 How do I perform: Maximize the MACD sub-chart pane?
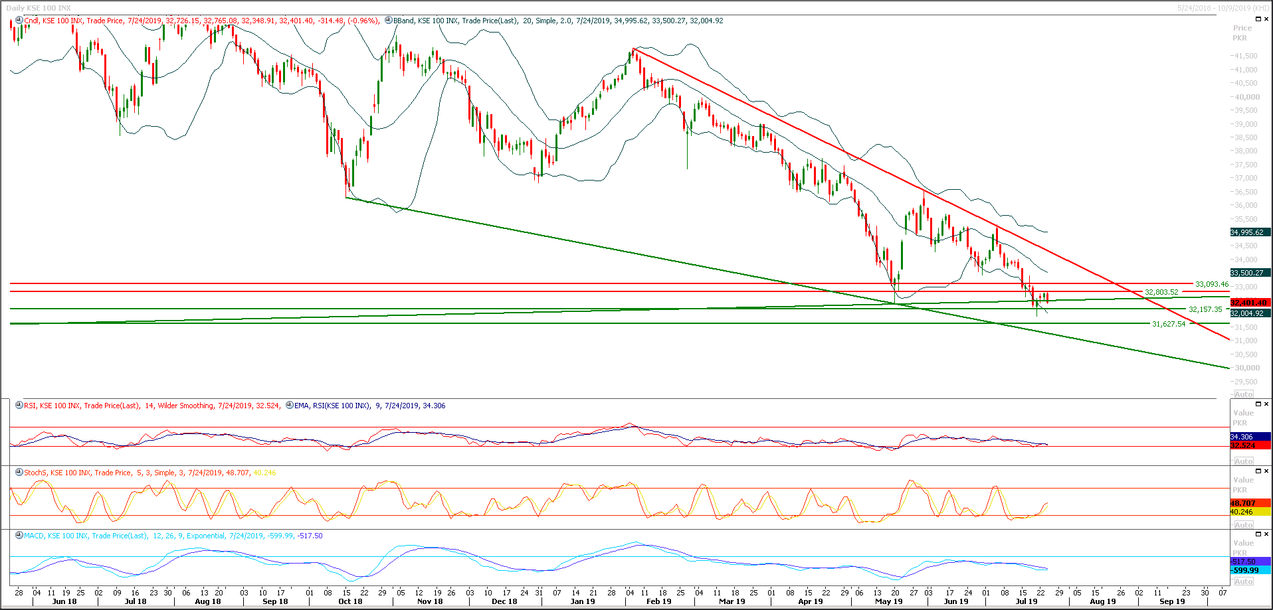[x=1258, y=534]
